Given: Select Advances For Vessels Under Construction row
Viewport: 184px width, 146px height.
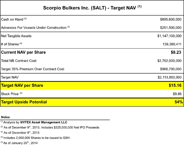Looking at the screenshot, I should [x=92, y=28].
